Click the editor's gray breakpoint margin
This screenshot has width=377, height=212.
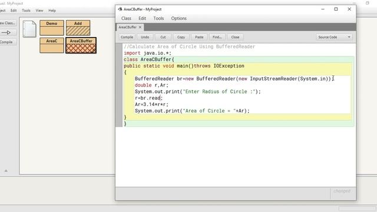(x=119, y=85)
